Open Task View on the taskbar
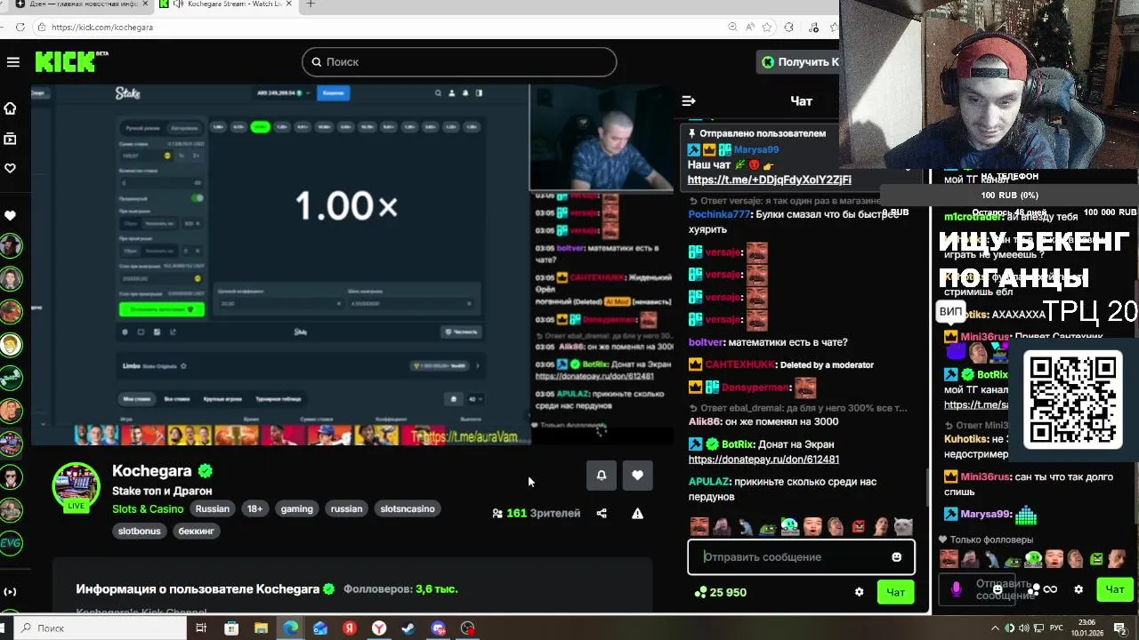This screenshot has height=640, width=1139. pyautogui.click(x=201, y=628)
